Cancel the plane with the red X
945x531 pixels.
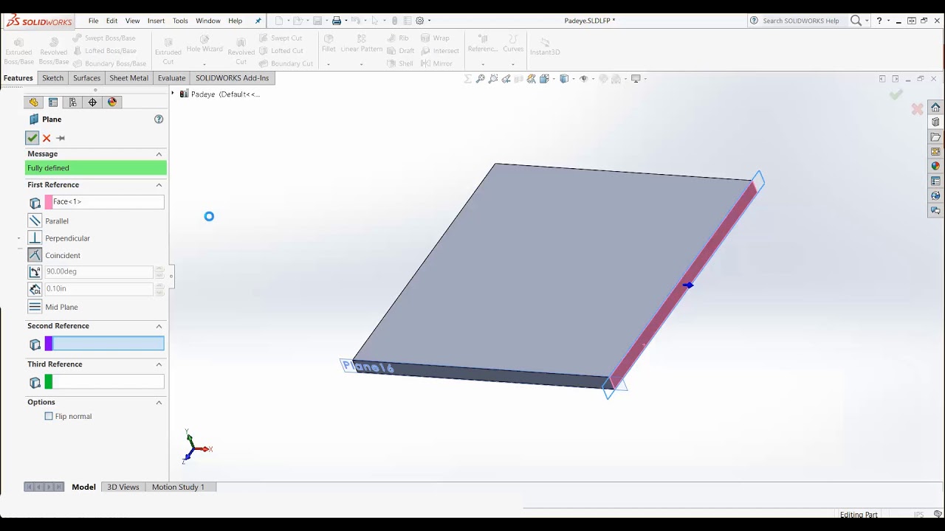pyautogui.click(x=47, y=138)
